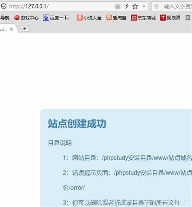192x207 pixels.
Task: Open the QR code icon in address bar
Action: [x=118, y=6]
